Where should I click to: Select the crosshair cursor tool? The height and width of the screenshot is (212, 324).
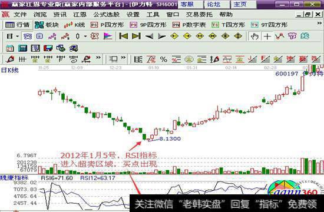click(x=267, y=37)
